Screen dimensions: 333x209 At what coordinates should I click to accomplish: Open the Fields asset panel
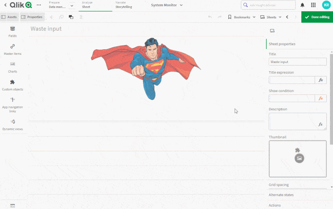point(12,31)
